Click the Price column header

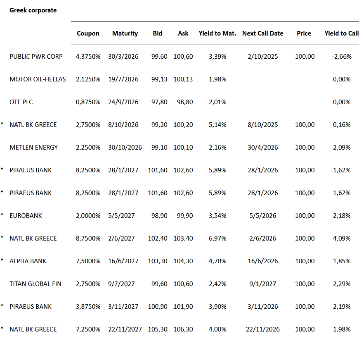[x=304, y=33]
